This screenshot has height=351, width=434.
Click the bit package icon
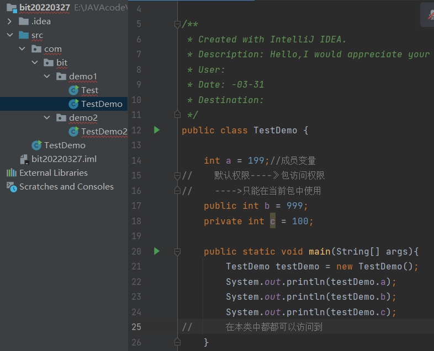coord(49,63)
